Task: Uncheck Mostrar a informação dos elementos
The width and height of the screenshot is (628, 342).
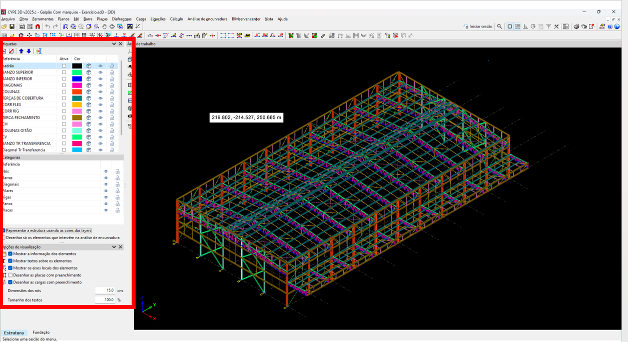Action: click(x=10, y=254)
